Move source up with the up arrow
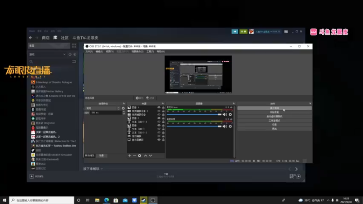Screen dimensions: 363x204 [145, 155]
